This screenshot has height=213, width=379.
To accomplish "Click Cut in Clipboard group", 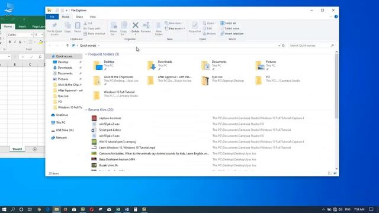I will pyautogui.click(x=88, y=23).
